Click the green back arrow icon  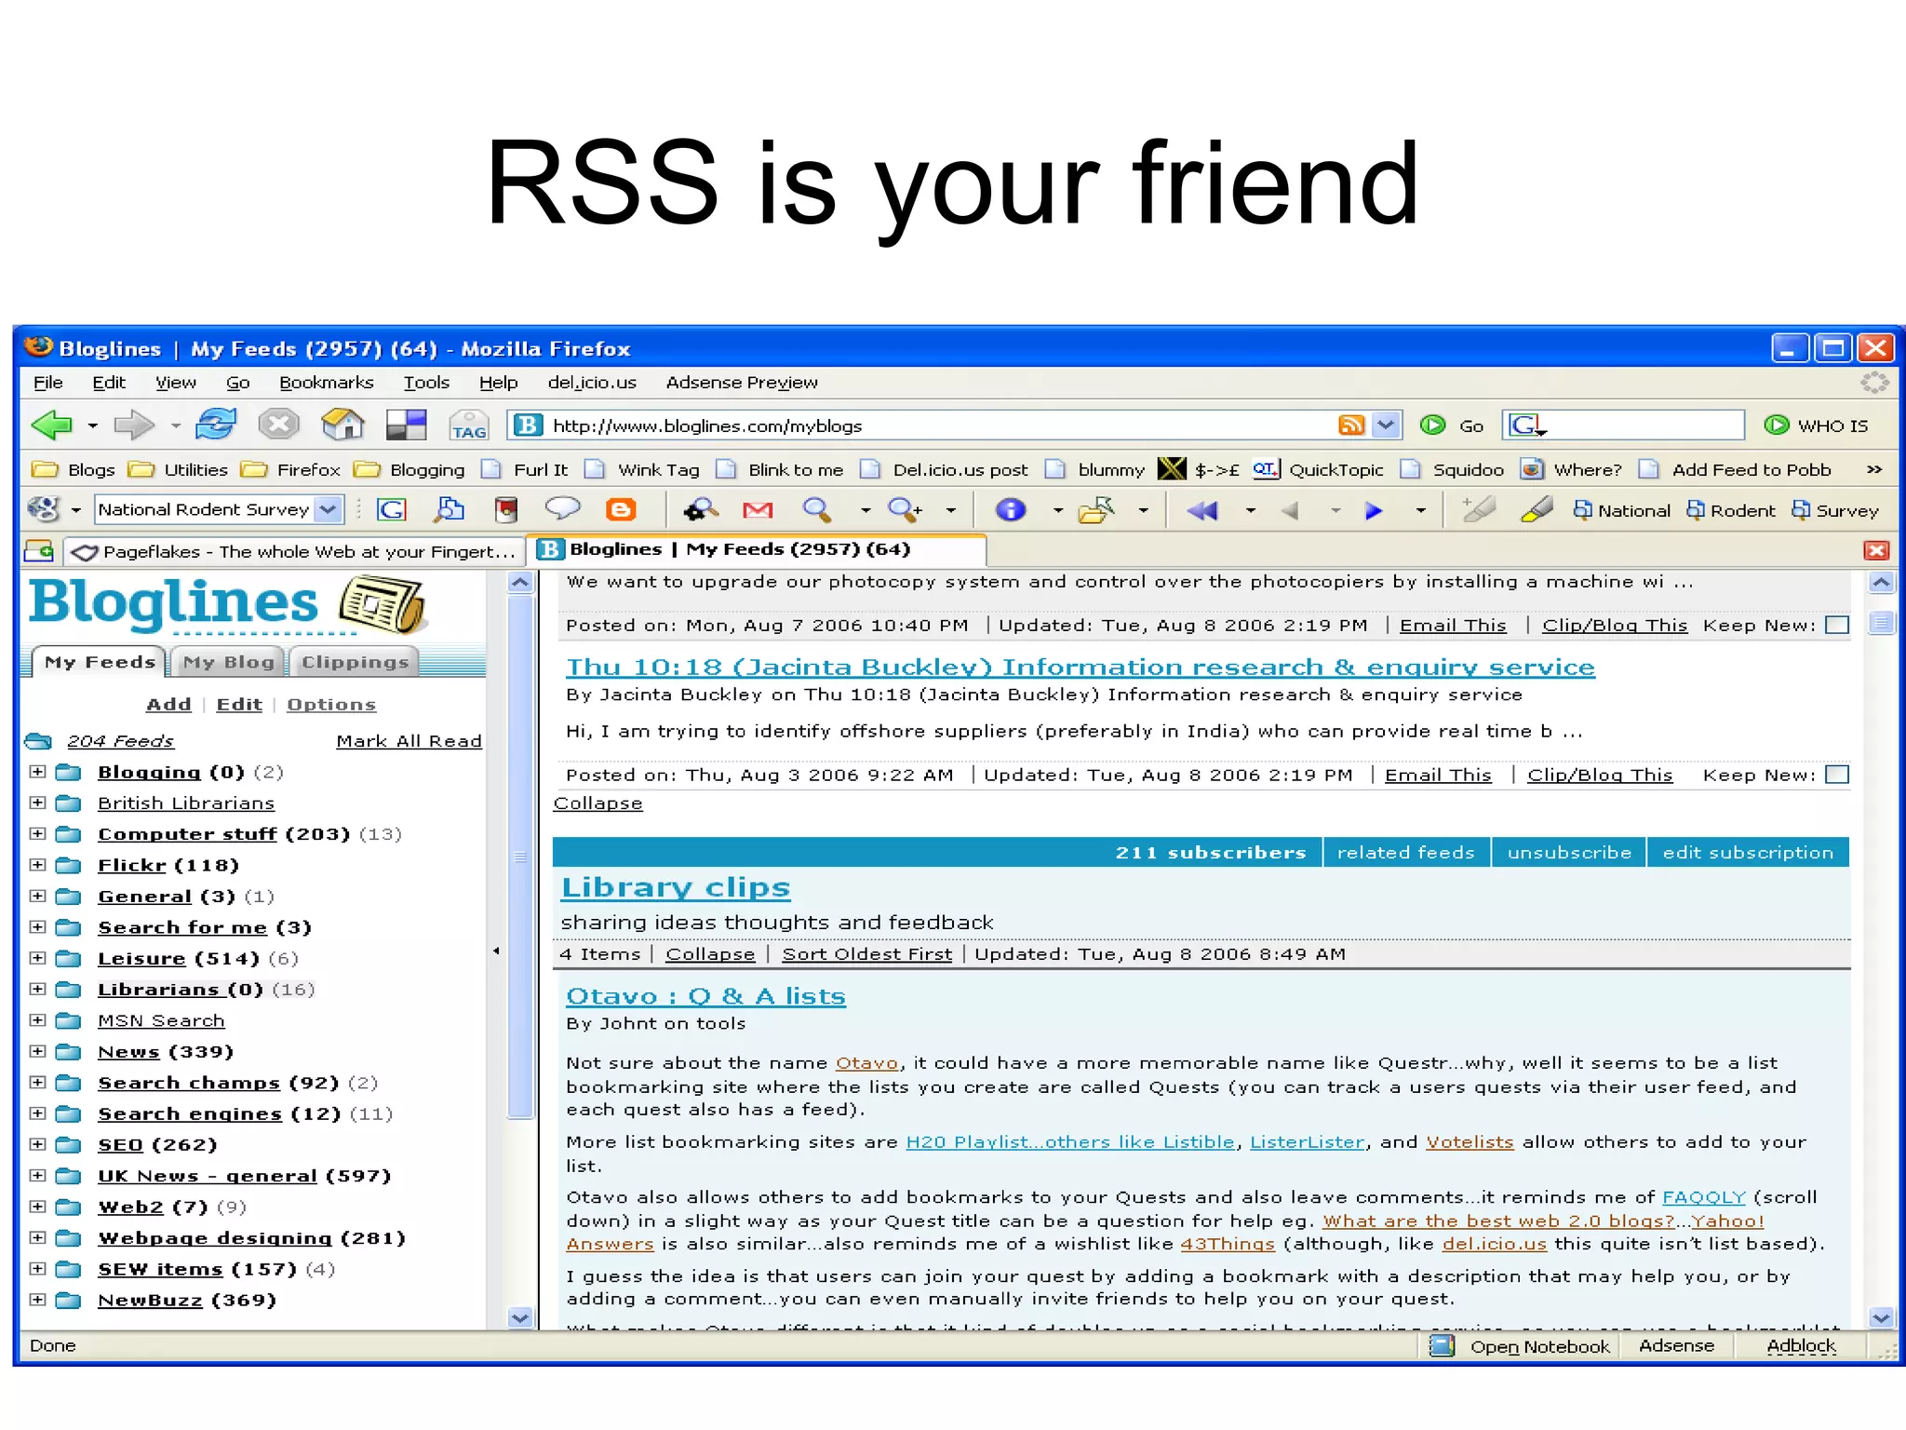pos(52,425)
